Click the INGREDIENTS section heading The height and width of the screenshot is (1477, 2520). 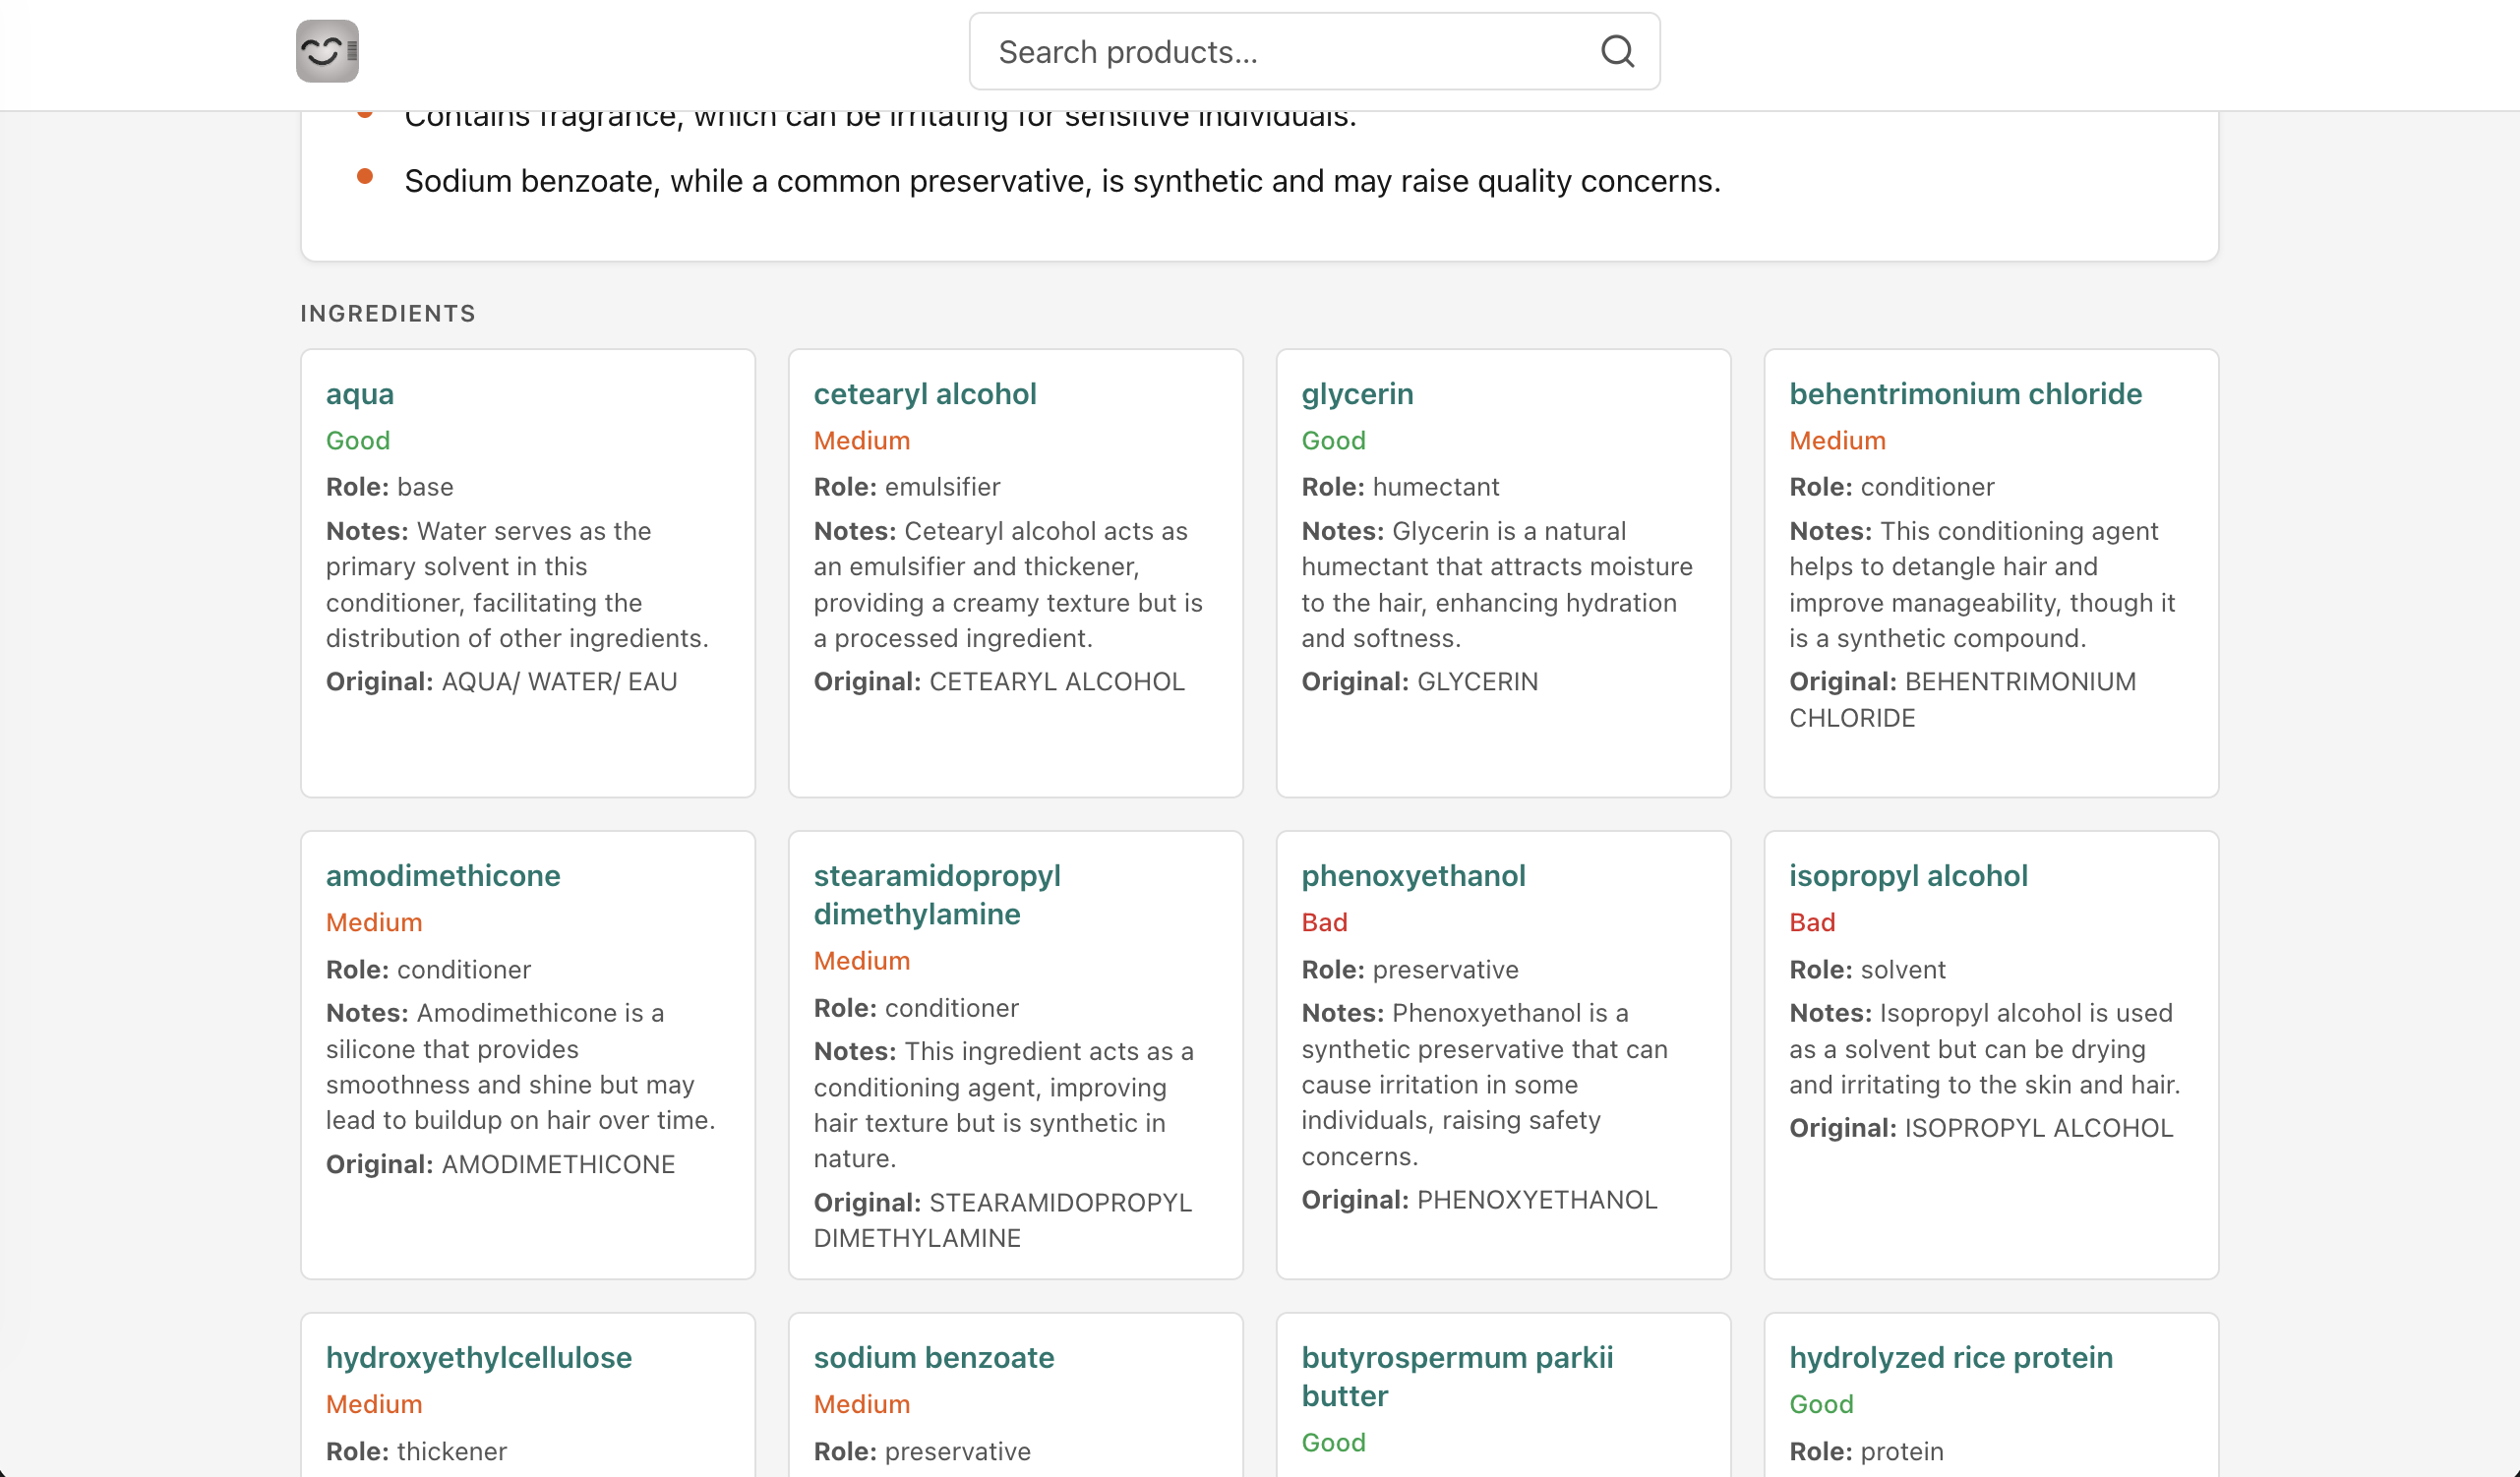388,314
